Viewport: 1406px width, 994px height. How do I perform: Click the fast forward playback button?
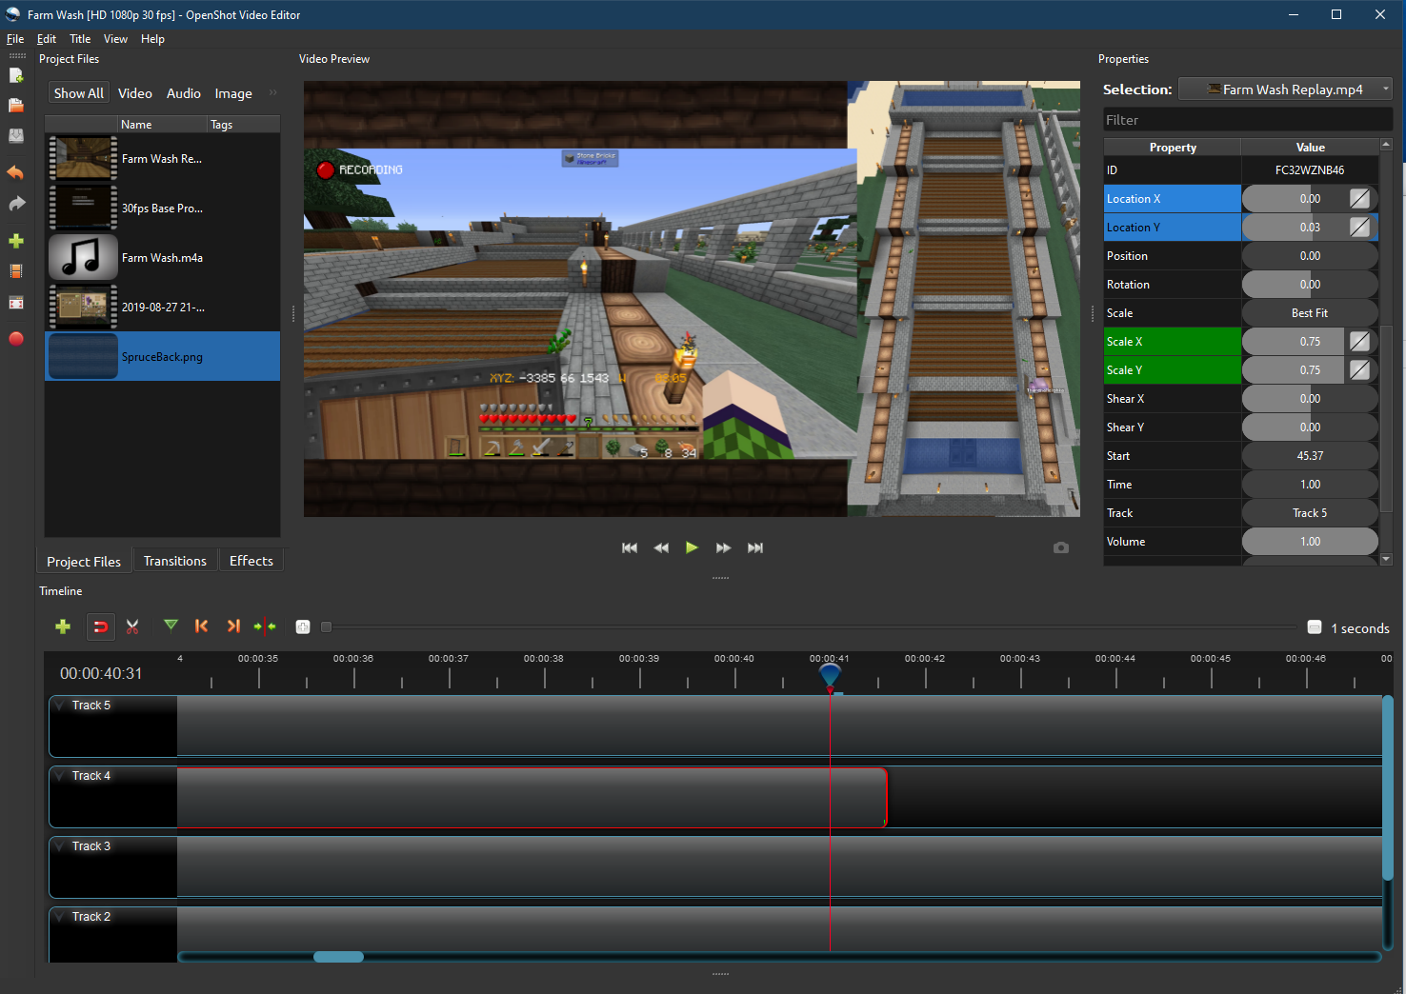coord(724,547)
